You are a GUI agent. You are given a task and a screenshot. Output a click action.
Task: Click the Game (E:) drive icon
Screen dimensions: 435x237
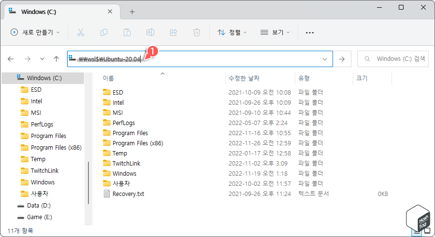20,217
